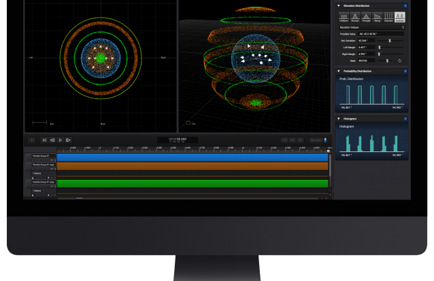Select the Discrete distribution icon
Image resolution: width=434 pixels, height=281 pixels.
pos(388,16)
